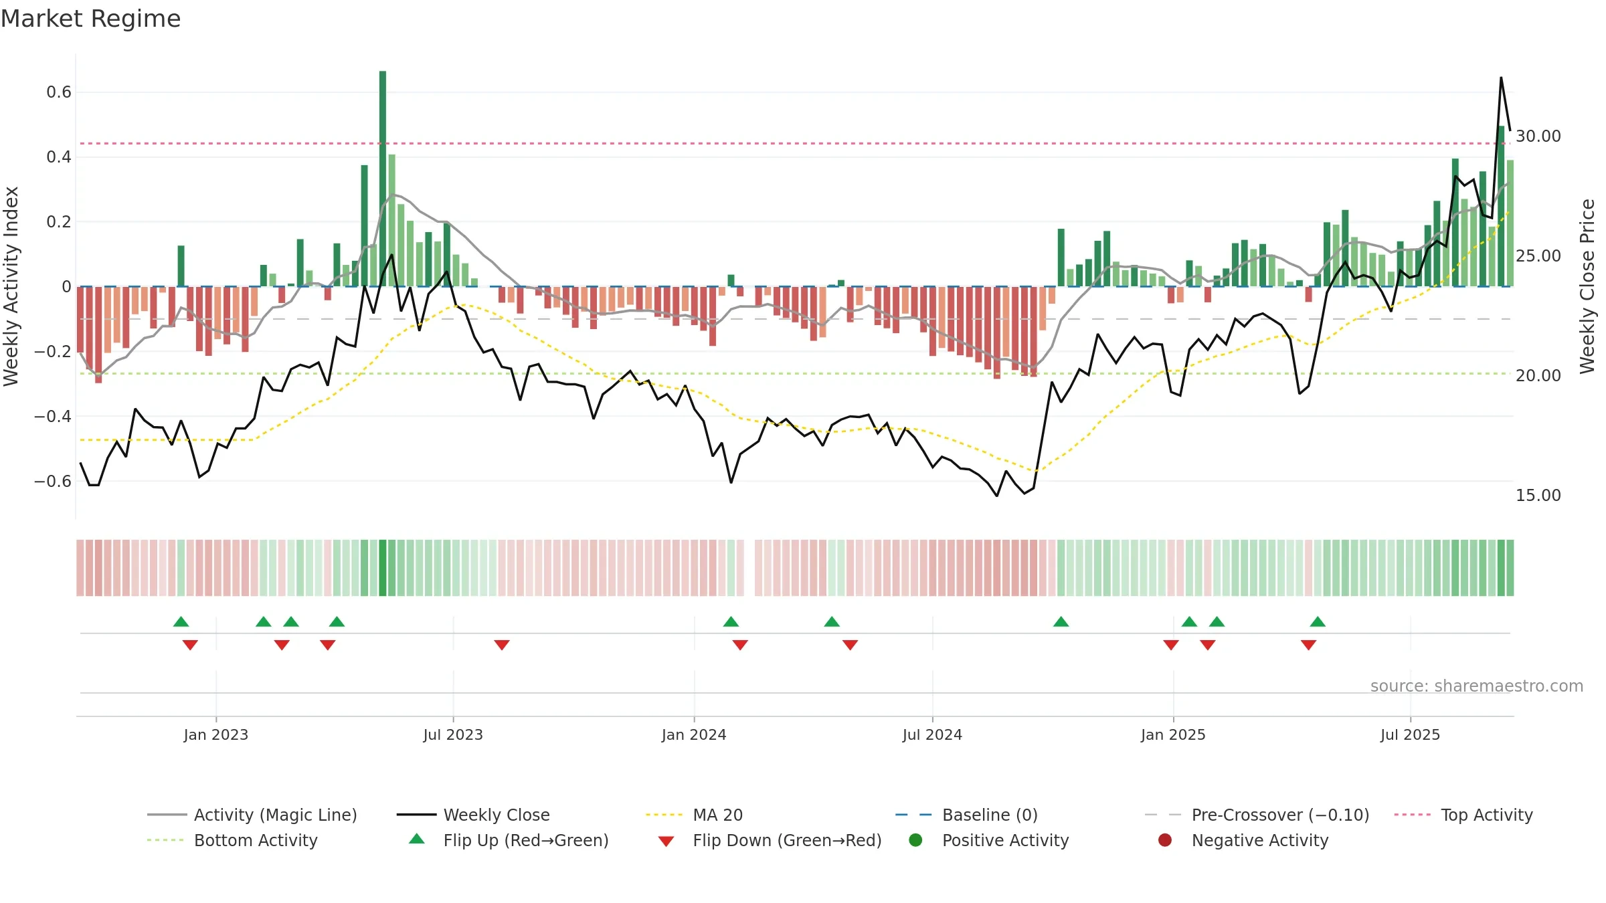1606x903 pixels.
Task: Click the dark red Negative Activity circle in legend
Action: pos(1165,840)
